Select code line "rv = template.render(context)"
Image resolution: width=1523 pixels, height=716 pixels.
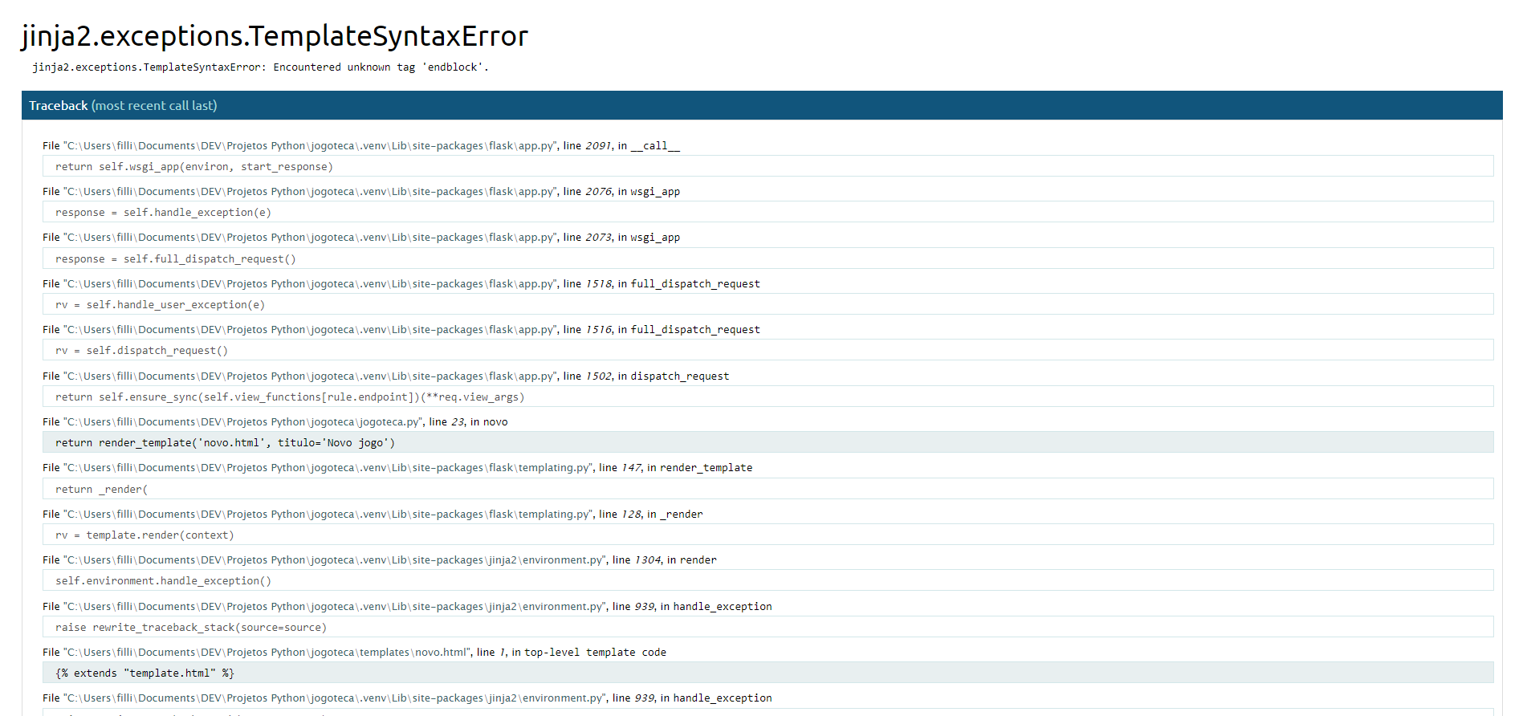[768, 535]
